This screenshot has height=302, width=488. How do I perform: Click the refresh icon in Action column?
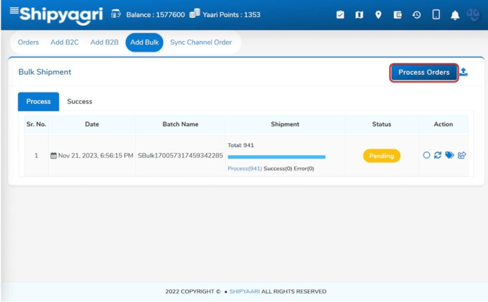click(x=438, y=155)
